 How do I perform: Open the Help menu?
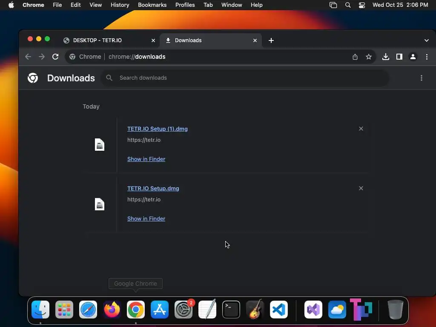[257, 5]
